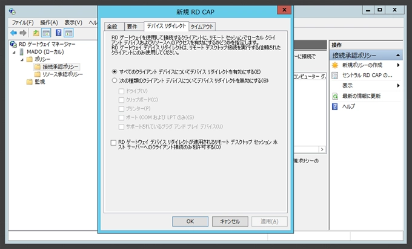The width and height of the screenshot is (412, 249).
Task: Click the 新規ポリシーの作成 star icon
Action: coord(335,65)
